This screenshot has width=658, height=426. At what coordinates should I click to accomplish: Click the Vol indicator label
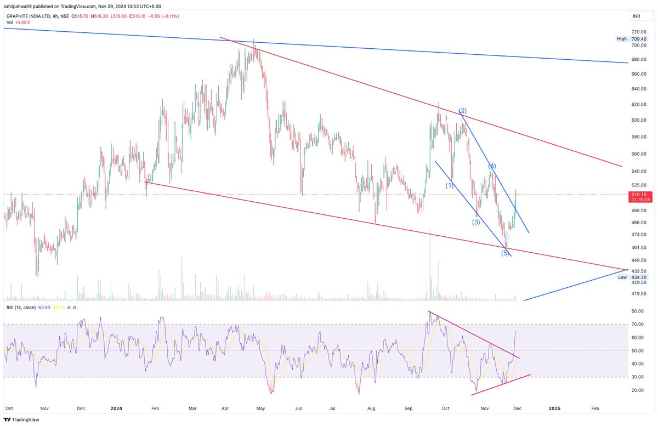9,24
